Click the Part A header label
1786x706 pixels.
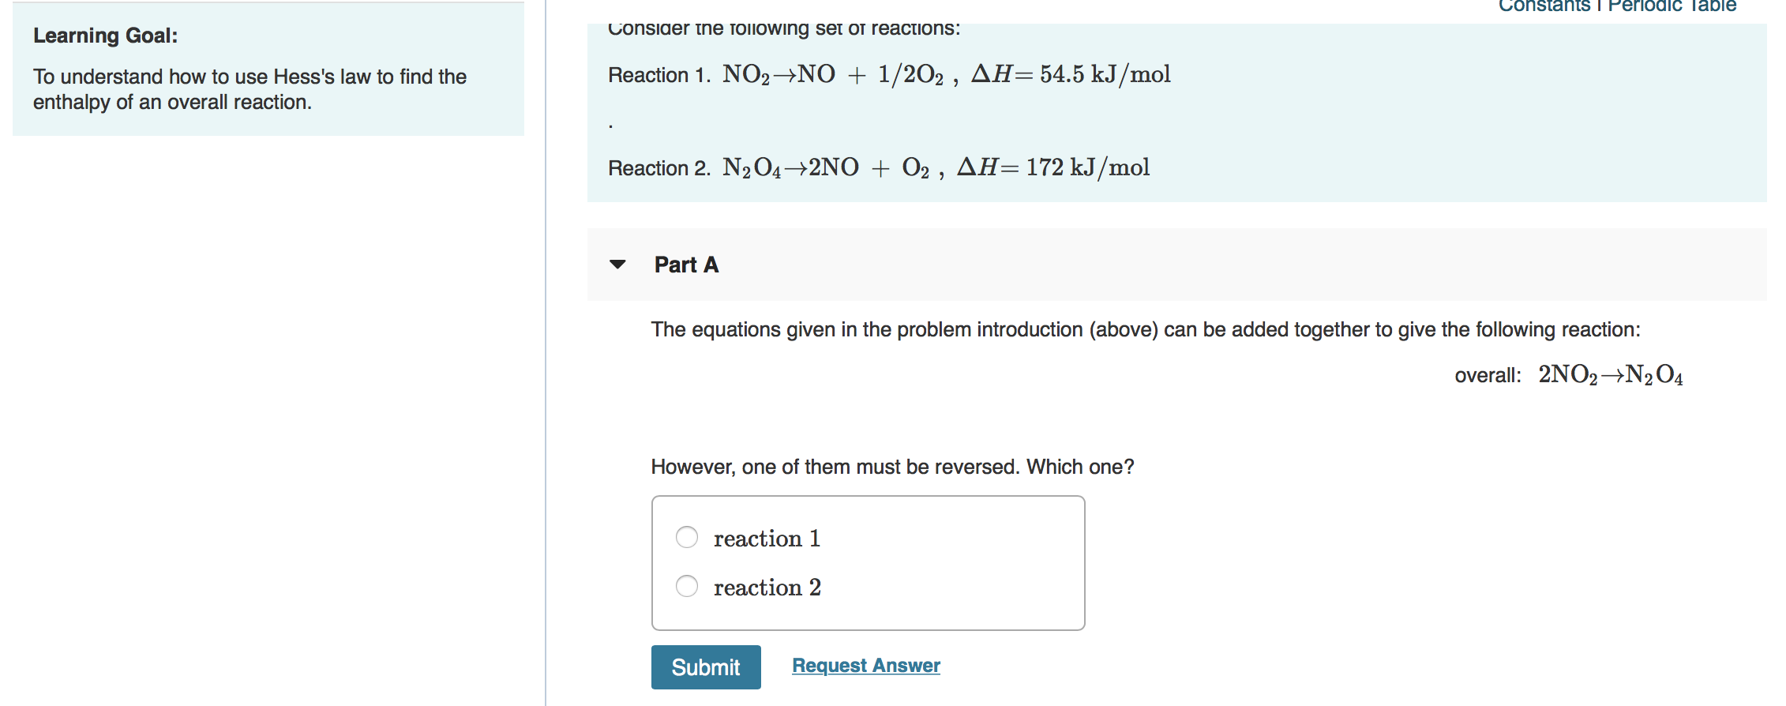685,265
